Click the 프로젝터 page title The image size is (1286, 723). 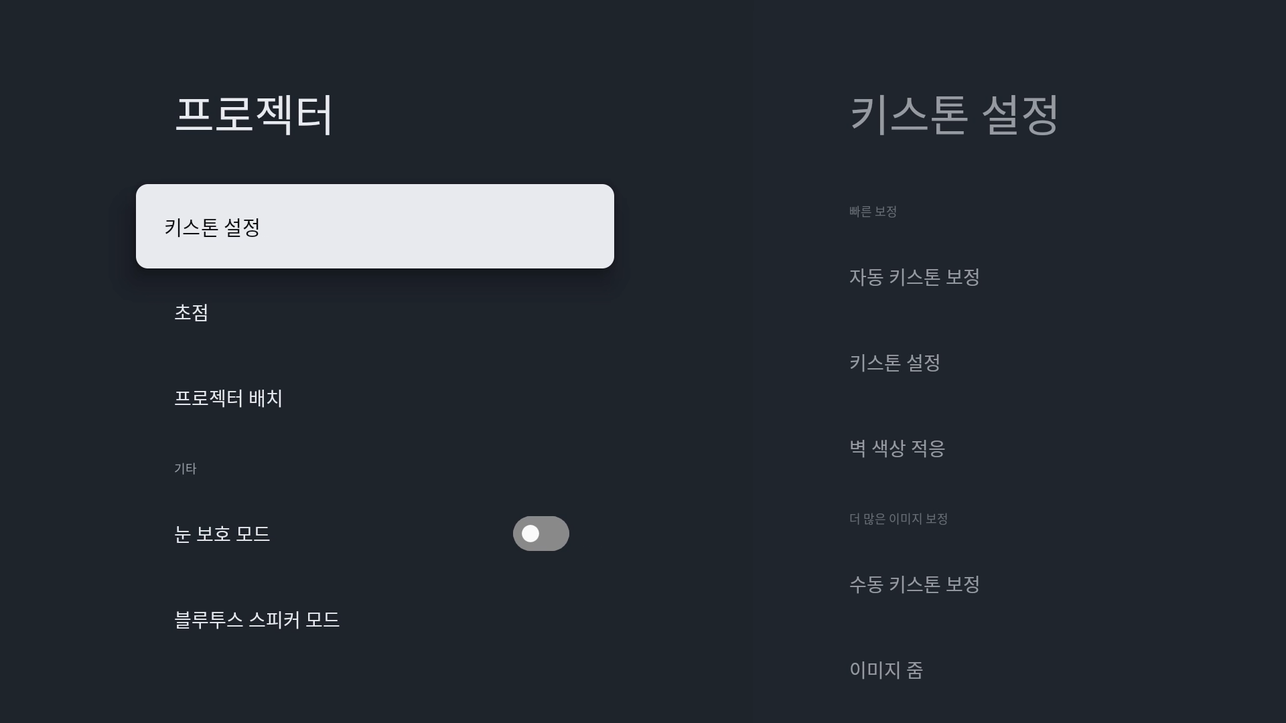(254, 115)
